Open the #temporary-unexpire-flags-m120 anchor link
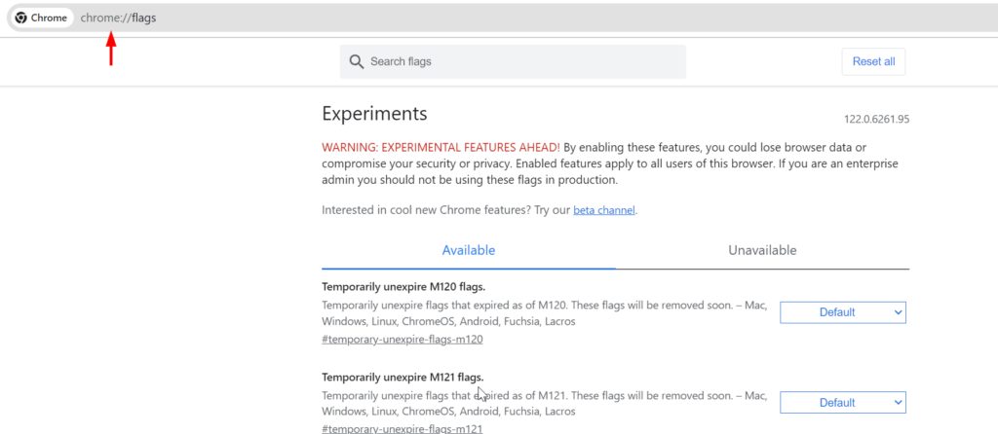This screenshot has height=434, width=998. (403, 340)
